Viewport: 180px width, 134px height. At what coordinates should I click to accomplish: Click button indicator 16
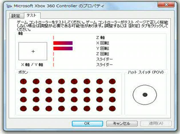(112, 91)
